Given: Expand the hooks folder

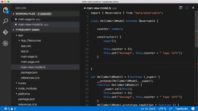Looking at the screenshot, I should click(16, 83).
